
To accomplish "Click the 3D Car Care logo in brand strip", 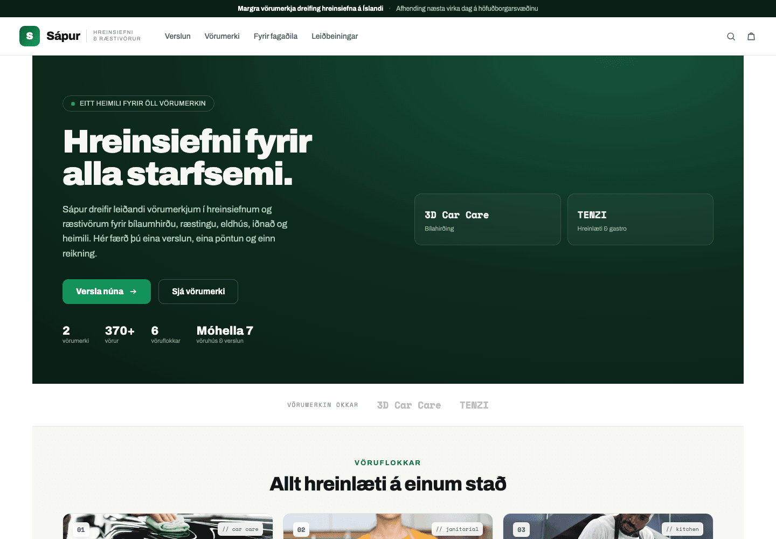I will pos(409,405).
